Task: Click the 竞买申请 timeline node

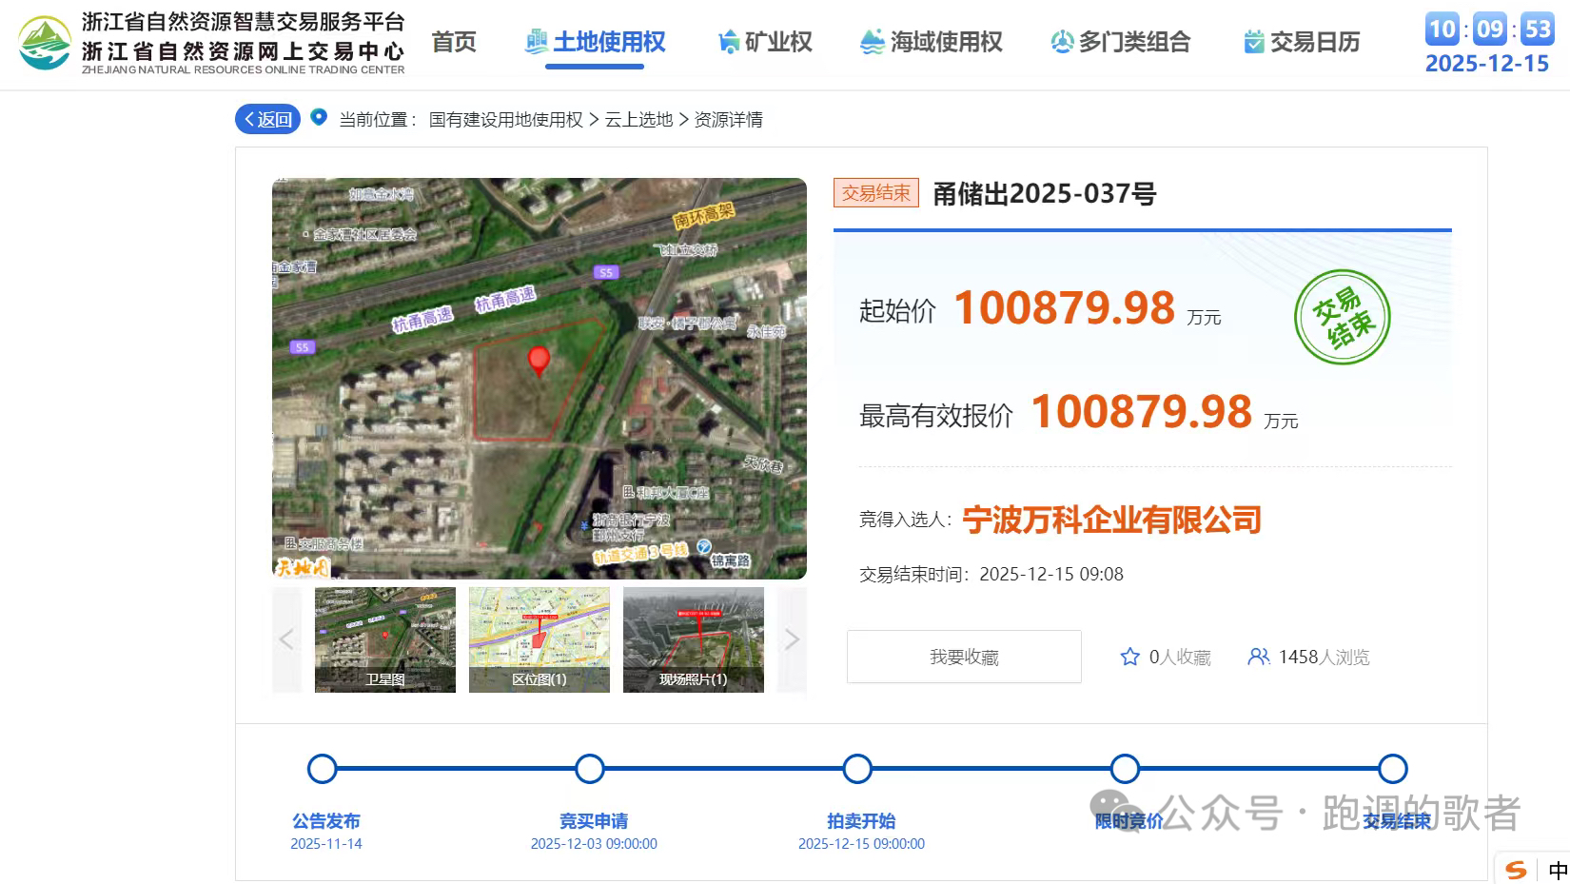Action: (x=590, y=769)
